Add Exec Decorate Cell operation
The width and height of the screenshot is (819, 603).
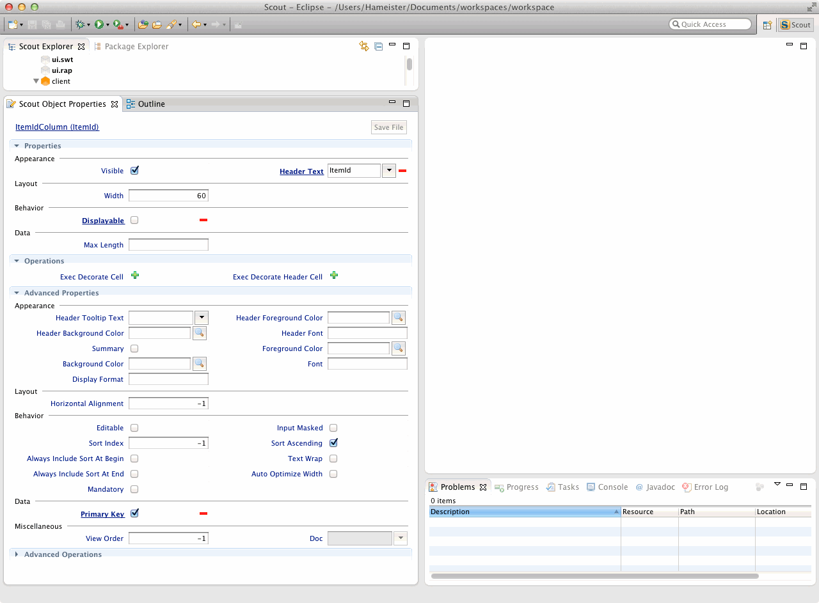(x=135, y=276)
